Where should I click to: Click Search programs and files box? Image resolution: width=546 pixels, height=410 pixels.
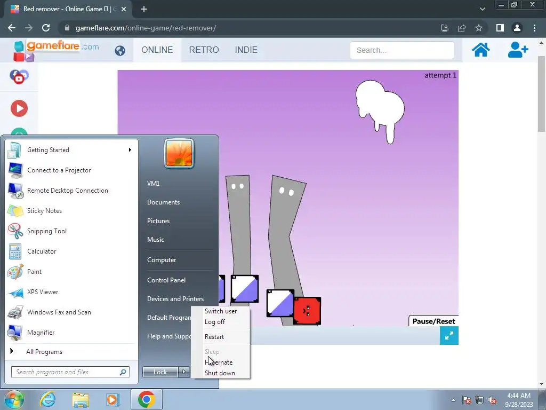pos(70,372)
